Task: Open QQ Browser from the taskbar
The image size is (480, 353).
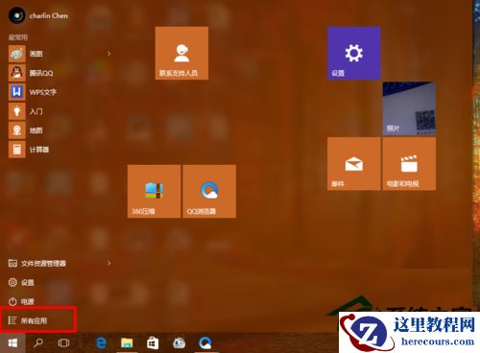Action: point(204,343)
